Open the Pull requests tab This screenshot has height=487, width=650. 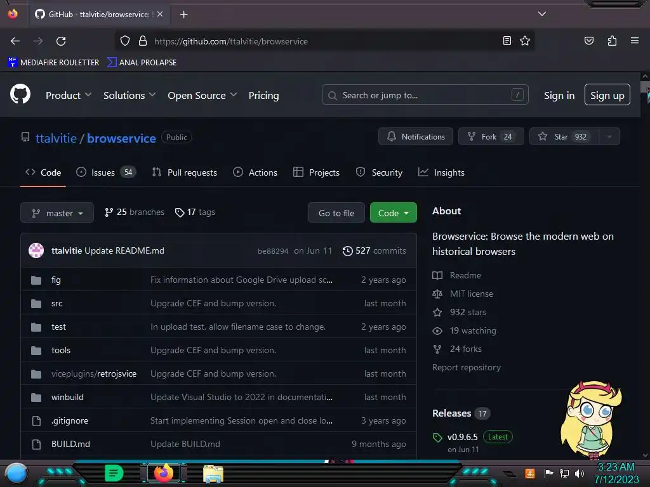185,172
